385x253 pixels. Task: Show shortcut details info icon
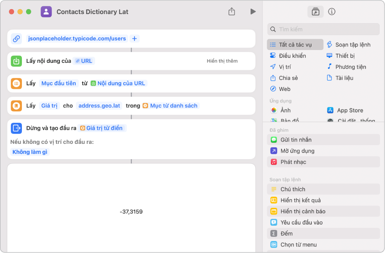[332, 12]
